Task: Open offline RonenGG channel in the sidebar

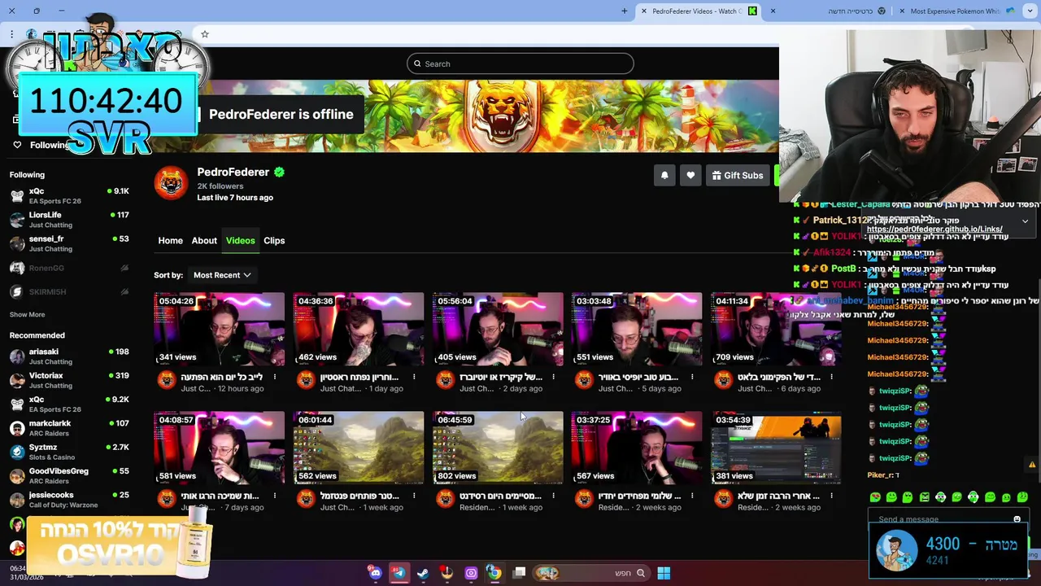Action: pyautogui.click(x=69, y=268)
